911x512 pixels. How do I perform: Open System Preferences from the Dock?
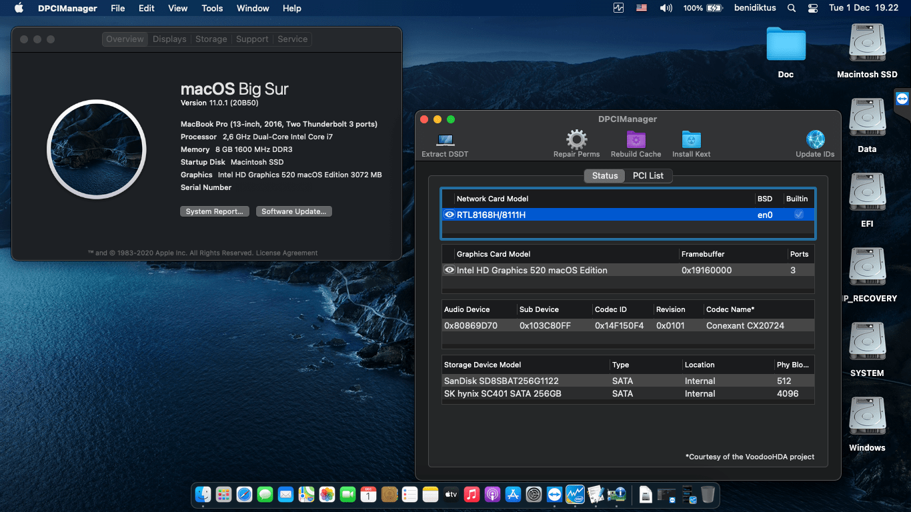(x=534, y=494)
